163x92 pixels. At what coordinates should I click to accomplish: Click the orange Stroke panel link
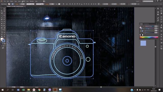pos(17,4)
